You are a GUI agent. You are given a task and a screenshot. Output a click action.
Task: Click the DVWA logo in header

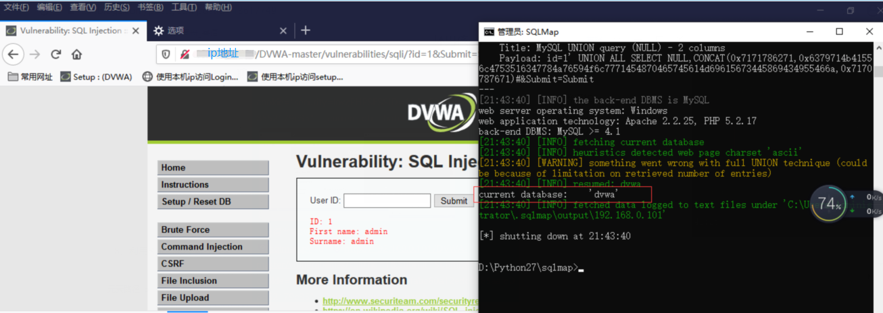tap(442, 113)
